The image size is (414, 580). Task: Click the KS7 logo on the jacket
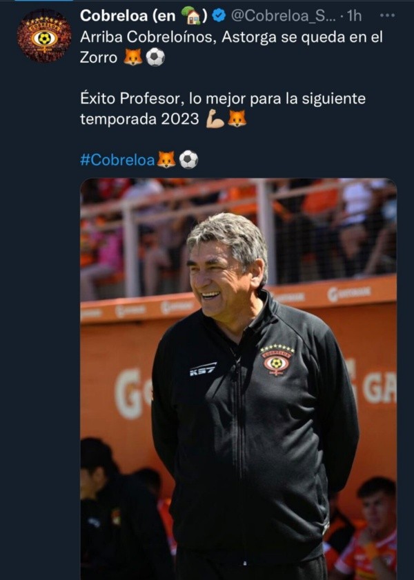pyautogui.click(x=203, y=369)
